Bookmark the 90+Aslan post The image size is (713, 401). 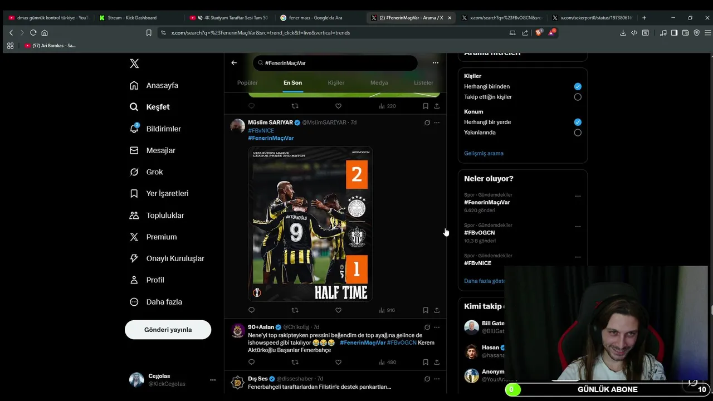pos(426,362)
